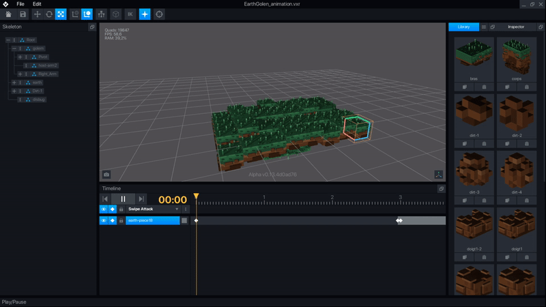Save the animation with the floppy icon
Viewport: 546px width, 307px height.
coord(23,14)
